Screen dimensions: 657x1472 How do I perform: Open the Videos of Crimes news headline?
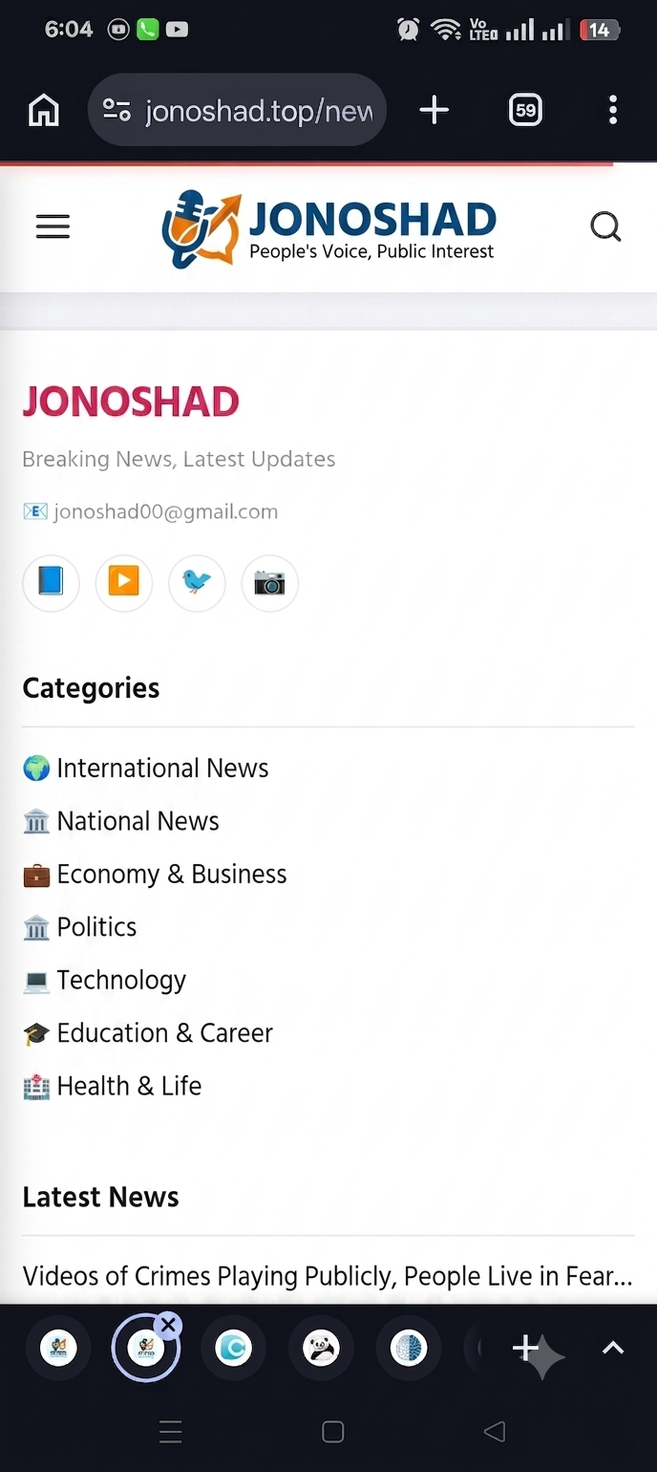pos(328,1276)
